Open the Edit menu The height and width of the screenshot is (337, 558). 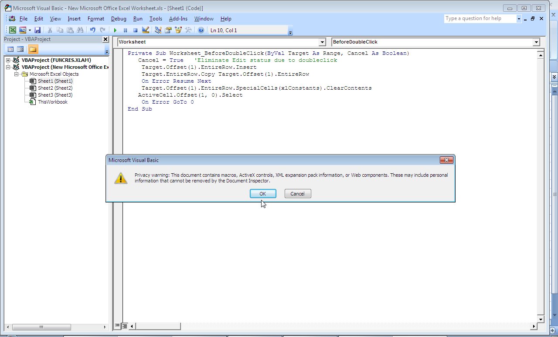pos(39,19)
